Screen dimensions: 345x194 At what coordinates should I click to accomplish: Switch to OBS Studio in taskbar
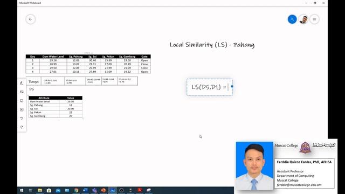[x=121, y=190]
